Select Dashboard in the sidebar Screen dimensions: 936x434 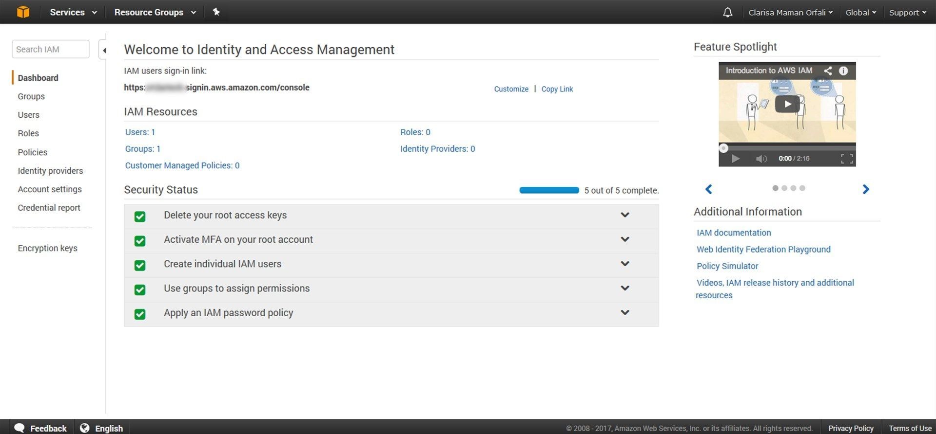[38, 78]
